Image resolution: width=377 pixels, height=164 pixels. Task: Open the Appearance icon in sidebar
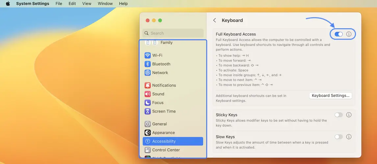click(148, 133)
